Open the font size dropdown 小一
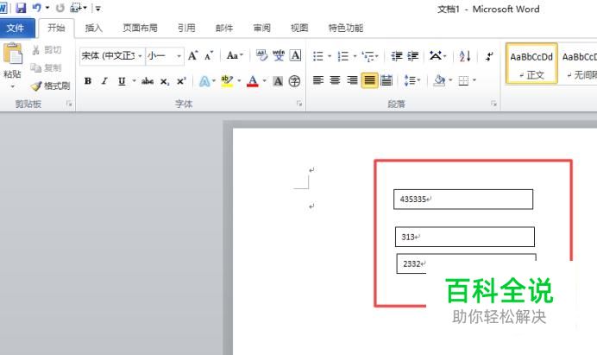 [x=165, y=56]
